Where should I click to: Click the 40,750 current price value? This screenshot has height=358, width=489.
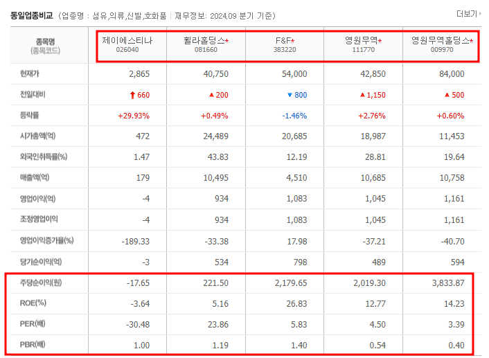tap(216, 74)
